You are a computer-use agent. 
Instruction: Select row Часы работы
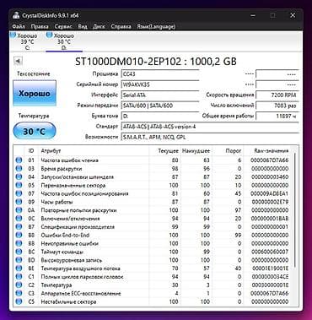153,202
